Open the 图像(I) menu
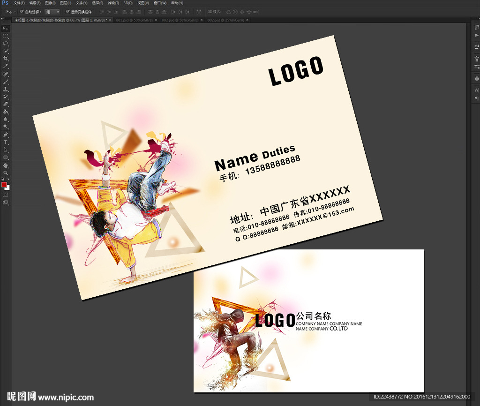This screenshot has height=406, width=480. pos(50,3)
